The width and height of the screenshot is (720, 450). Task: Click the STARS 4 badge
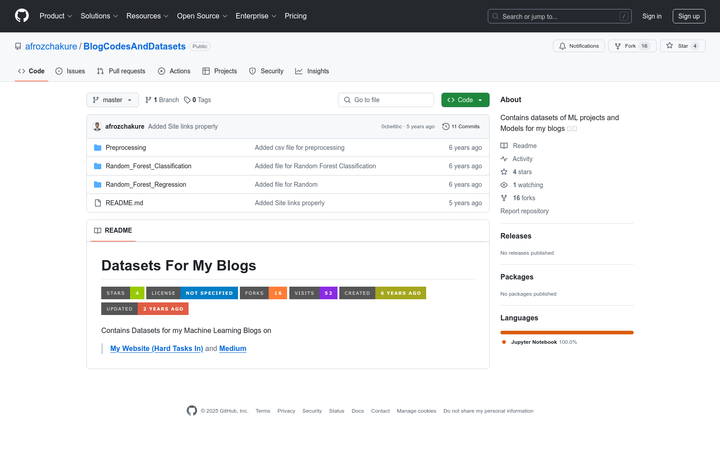click(x=123, y=293)
